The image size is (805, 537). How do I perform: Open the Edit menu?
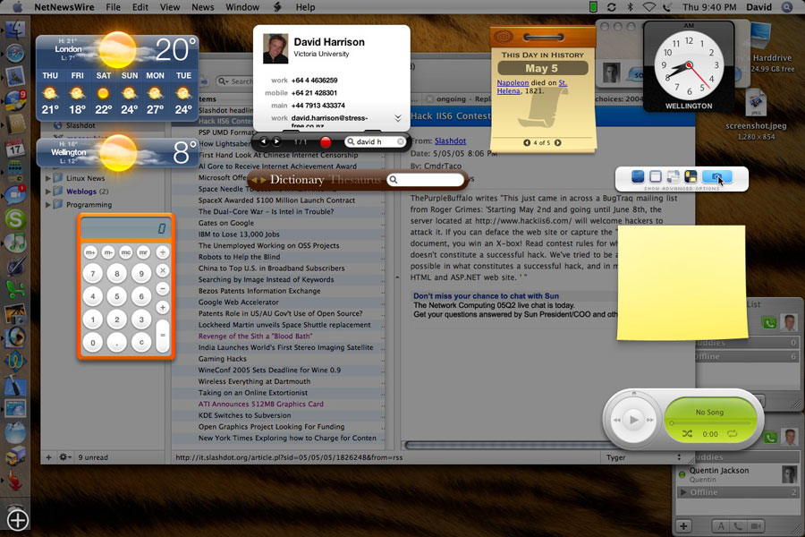[140, 7]
